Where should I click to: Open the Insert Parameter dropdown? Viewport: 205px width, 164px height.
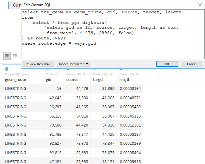(x=73, y=64)
